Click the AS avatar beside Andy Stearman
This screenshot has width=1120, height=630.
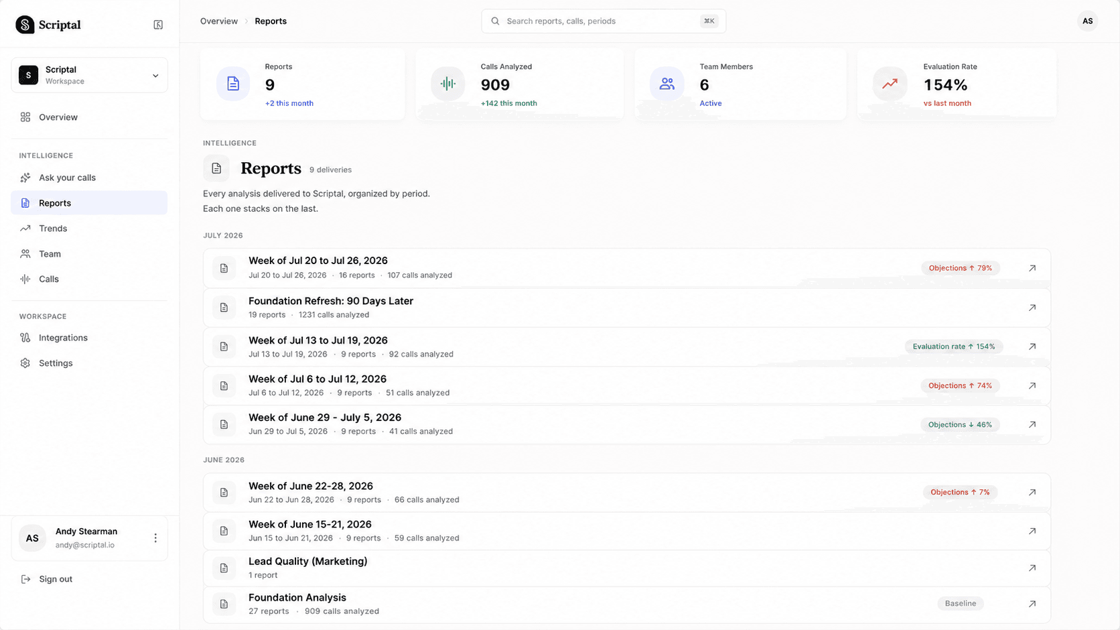32,538
